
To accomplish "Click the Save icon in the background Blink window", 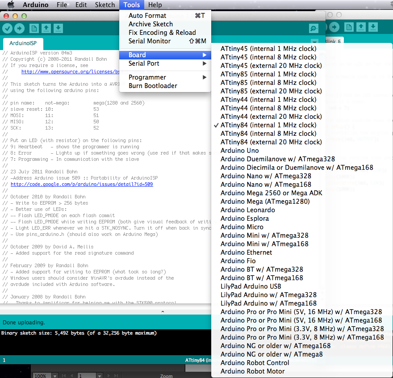I will point(373,27).
